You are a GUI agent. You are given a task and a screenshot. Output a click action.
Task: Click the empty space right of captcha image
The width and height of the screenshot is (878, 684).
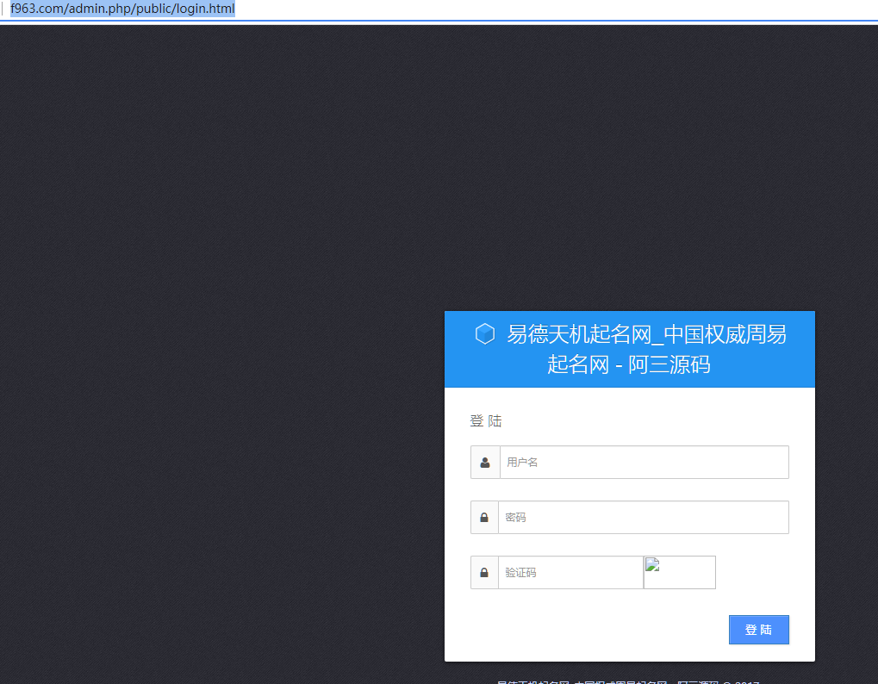coord(754,573)
